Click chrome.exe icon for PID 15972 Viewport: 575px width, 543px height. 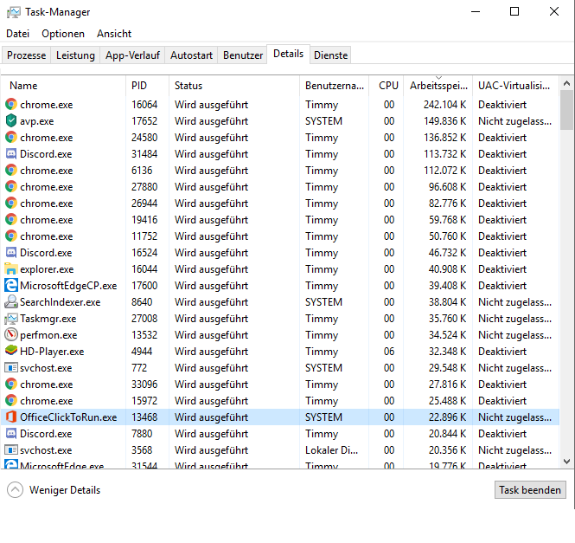click(11, 400)
